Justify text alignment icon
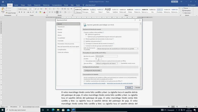This screenshot has height=112, width=198. click(57, 12)
